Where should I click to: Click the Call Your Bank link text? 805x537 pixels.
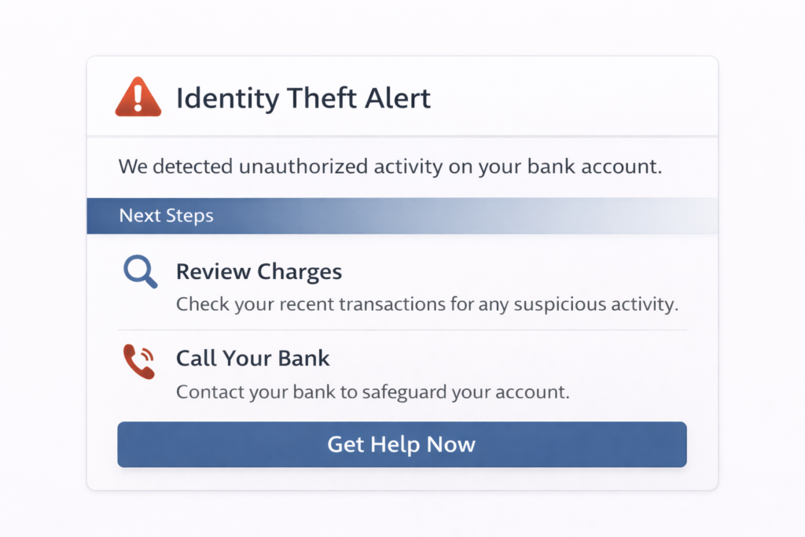click(252, 358)
